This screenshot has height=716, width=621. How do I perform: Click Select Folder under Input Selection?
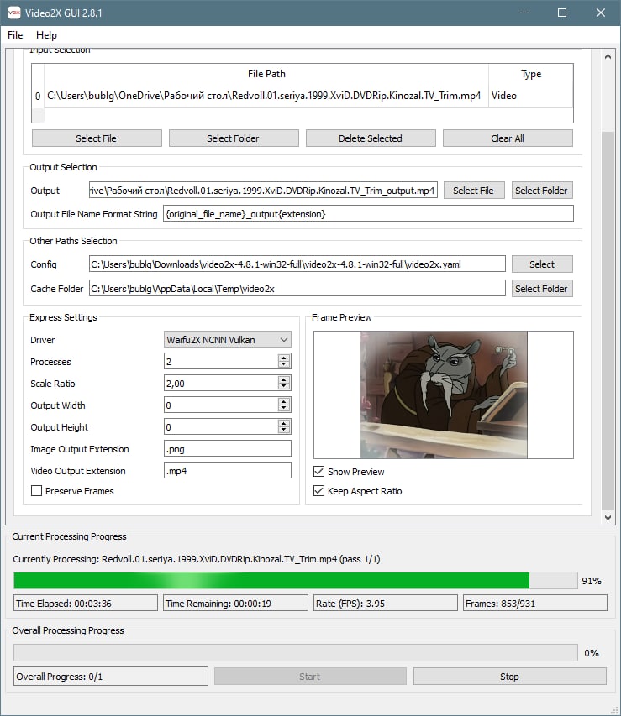click(234, 138)
